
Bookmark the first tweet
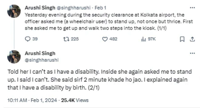click(x=182, y=39)
